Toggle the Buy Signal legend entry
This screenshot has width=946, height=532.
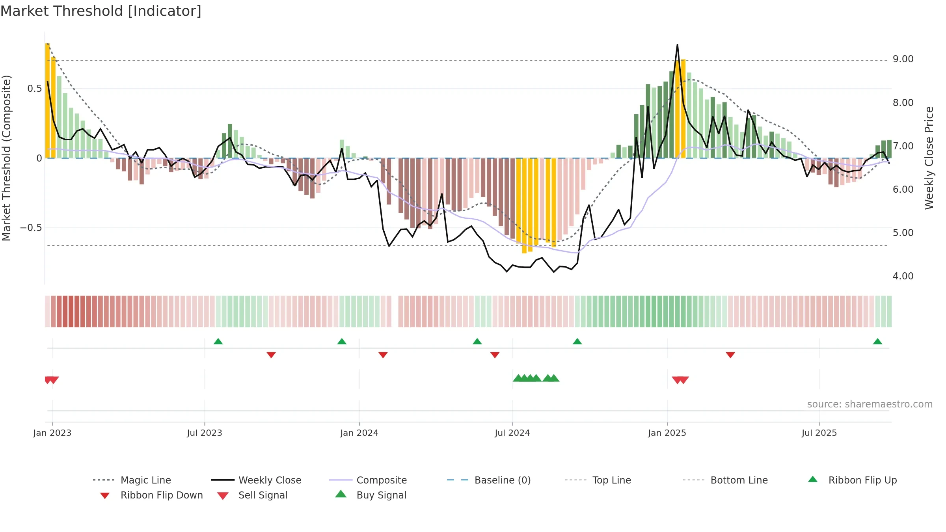[371, 495]
